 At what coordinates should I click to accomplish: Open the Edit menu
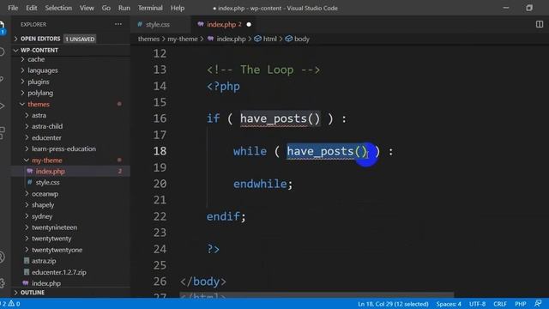[31, 8]
